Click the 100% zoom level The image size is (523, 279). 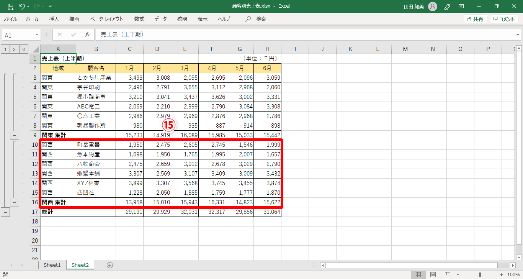pyautogui.click(x=513, y=274)
